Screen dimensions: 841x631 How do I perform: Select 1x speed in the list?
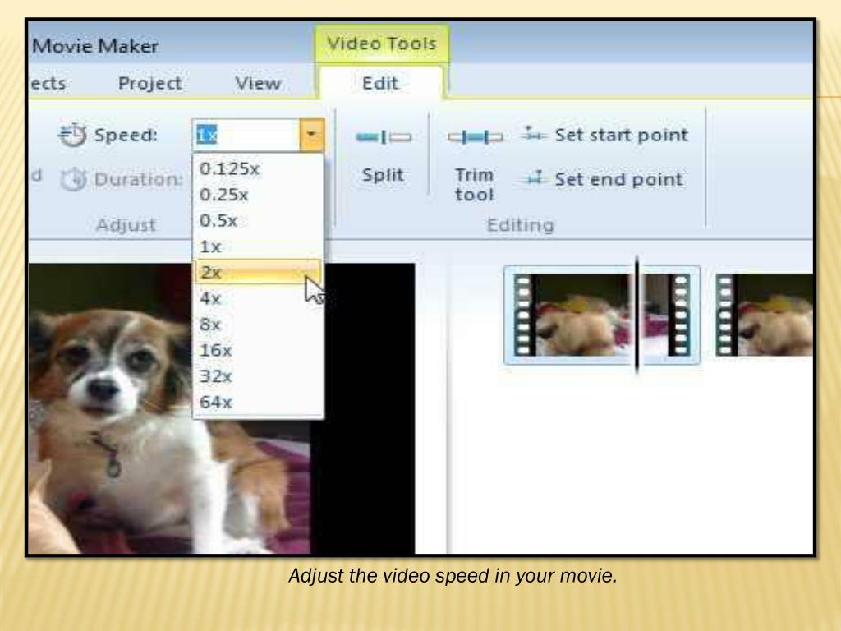tap(258, 246)
